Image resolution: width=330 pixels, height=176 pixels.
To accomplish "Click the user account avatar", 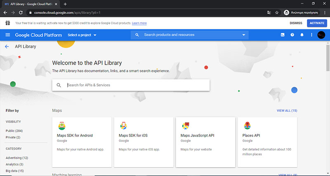I will 321,35.
